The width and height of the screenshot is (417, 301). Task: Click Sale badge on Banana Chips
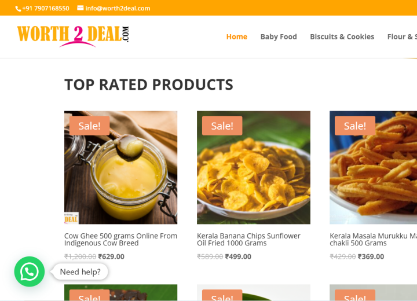tap(222, 126)
